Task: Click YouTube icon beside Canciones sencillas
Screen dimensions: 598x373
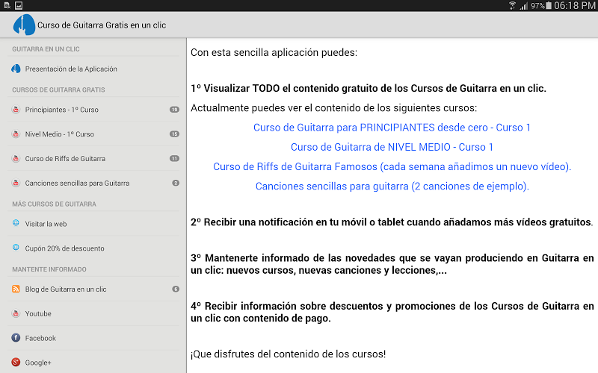Action: click(16, 183)
